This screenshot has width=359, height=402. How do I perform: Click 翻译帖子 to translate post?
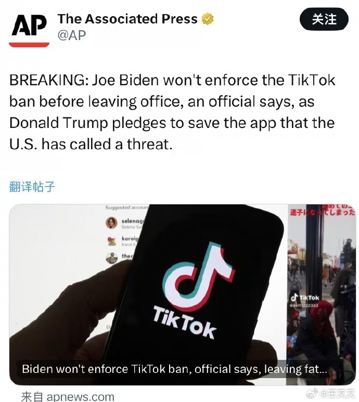[32, 186]
